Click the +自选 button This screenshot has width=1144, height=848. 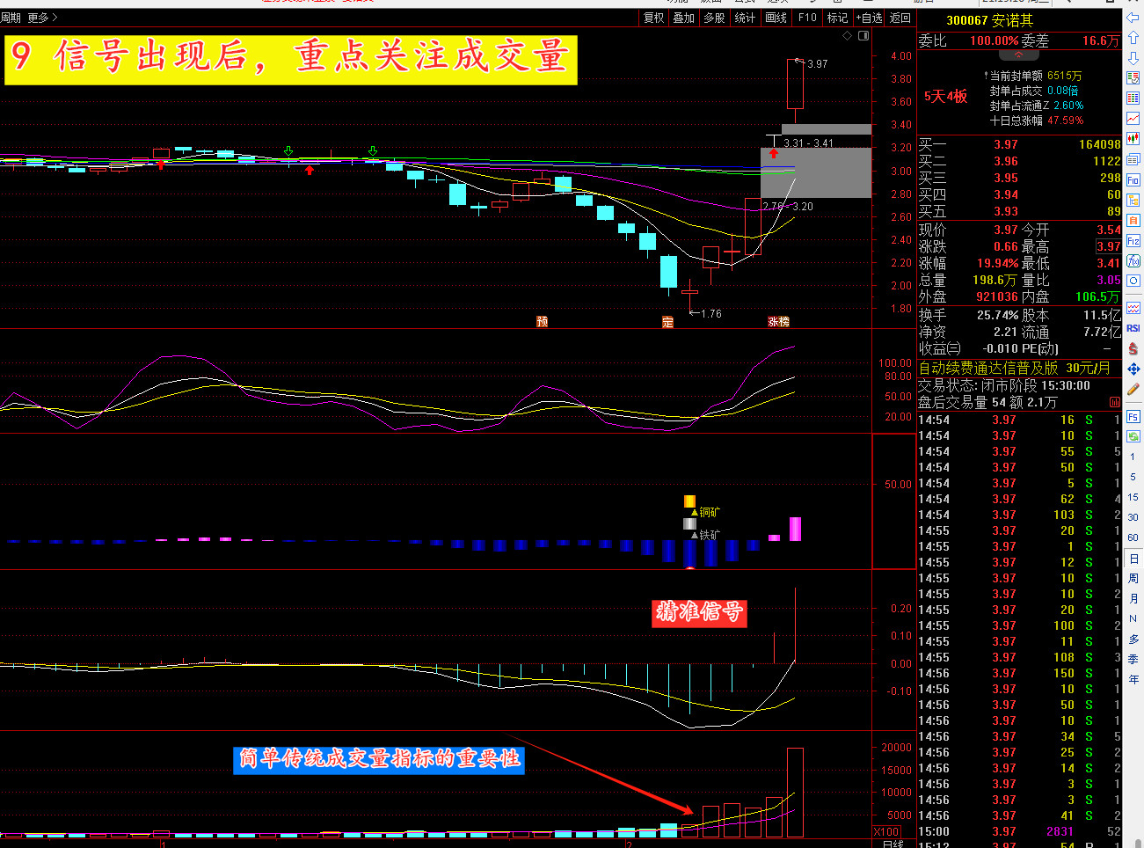[869, 18]
